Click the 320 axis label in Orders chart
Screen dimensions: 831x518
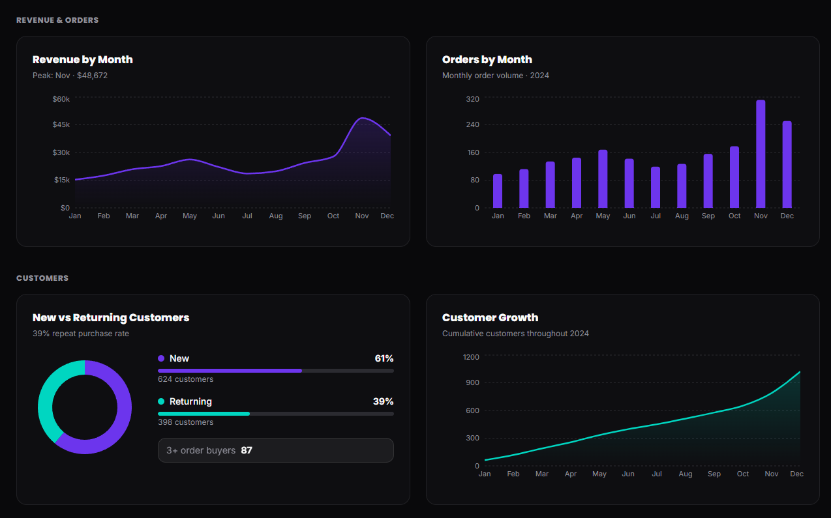point(473,99)
